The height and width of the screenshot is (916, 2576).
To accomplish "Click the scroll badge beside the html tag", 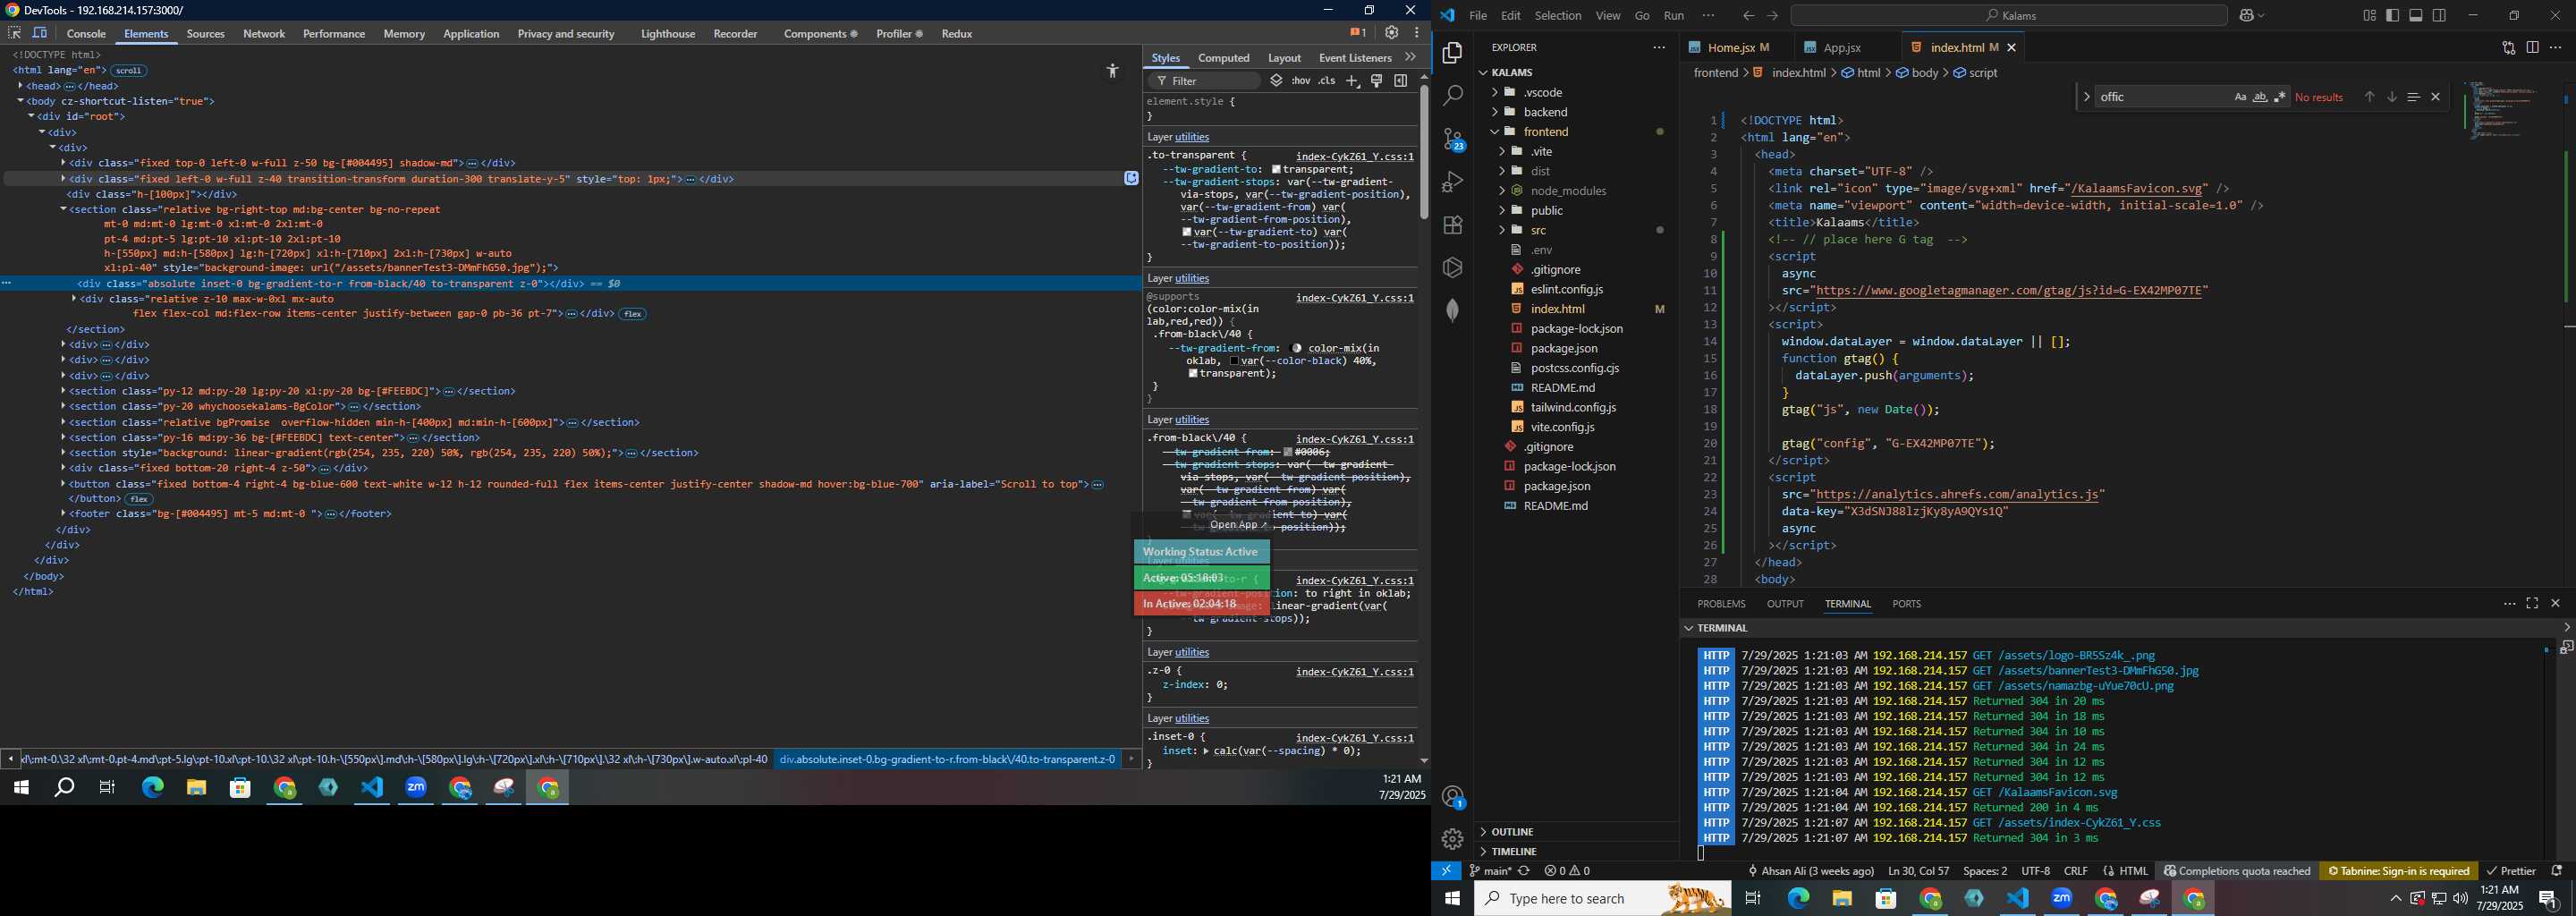I will (128, 71).
